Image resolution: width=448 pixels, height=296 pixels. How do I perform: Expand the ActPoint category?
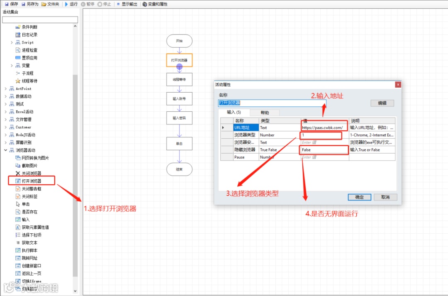[x=6, y=89]
